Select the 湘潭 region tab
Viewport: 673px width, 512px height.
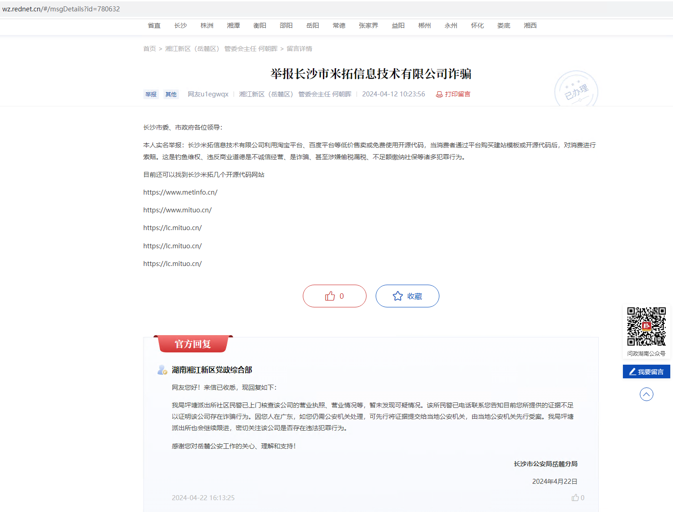coord(234,25)
